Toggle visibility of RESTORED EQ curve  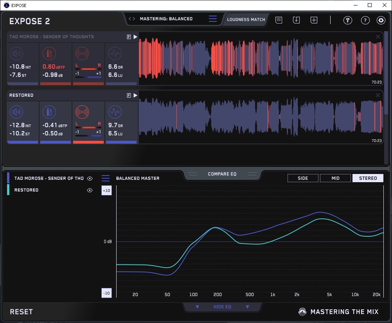click(90, 190)
